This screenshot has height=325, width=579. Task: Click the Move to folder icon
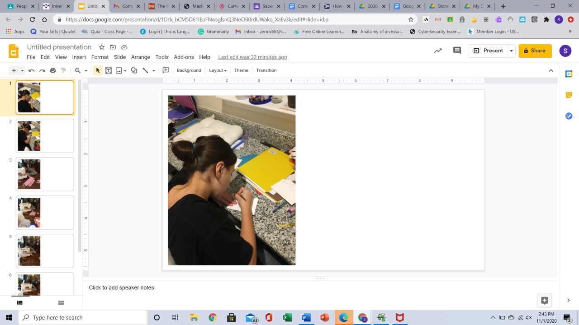113,47
